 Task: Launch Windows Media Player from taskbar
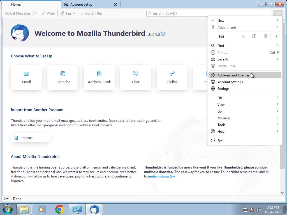41,209
